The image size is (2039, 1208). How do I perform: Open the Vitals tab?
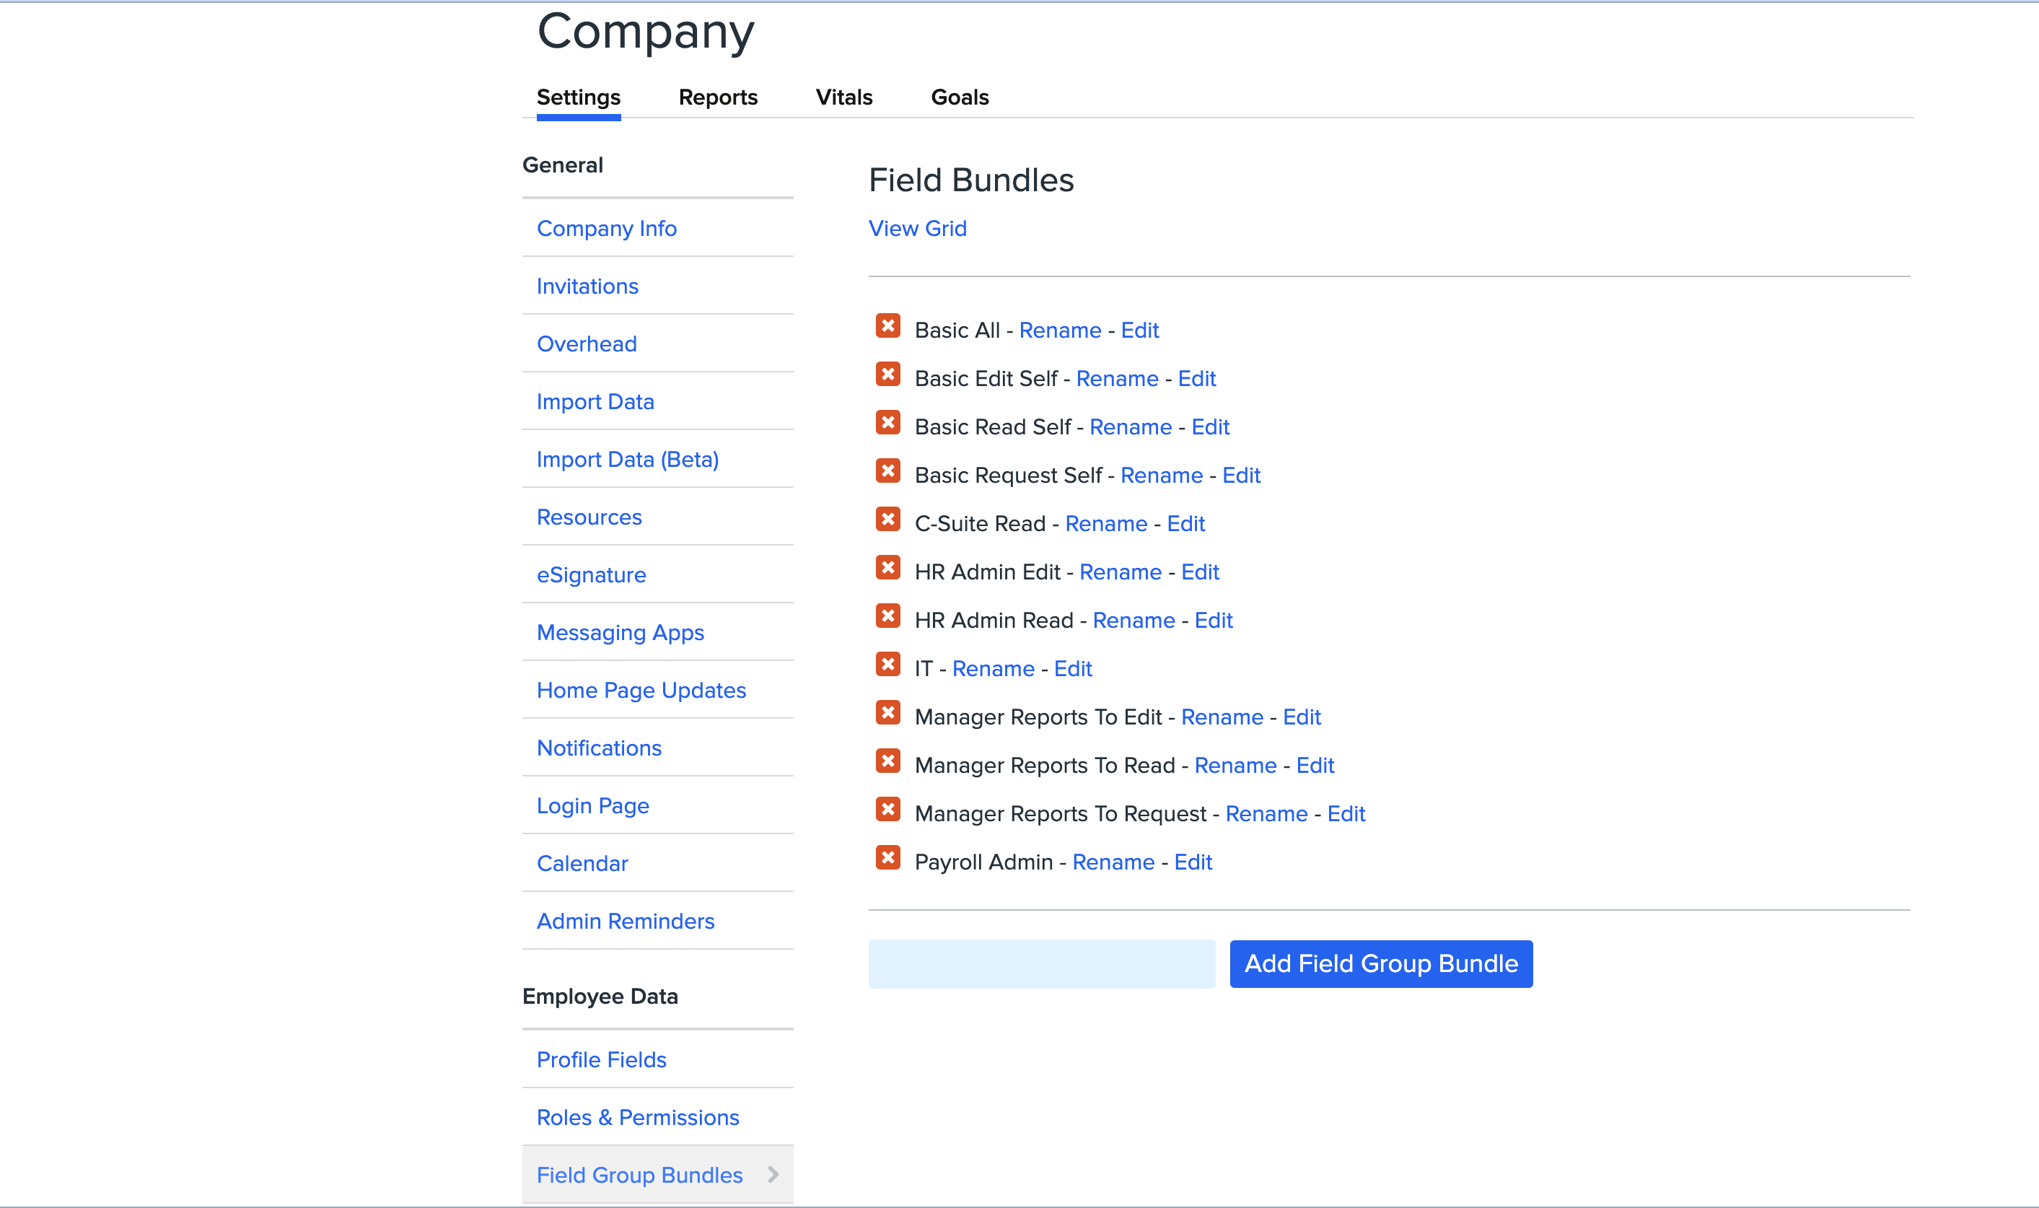click(843, 97)
